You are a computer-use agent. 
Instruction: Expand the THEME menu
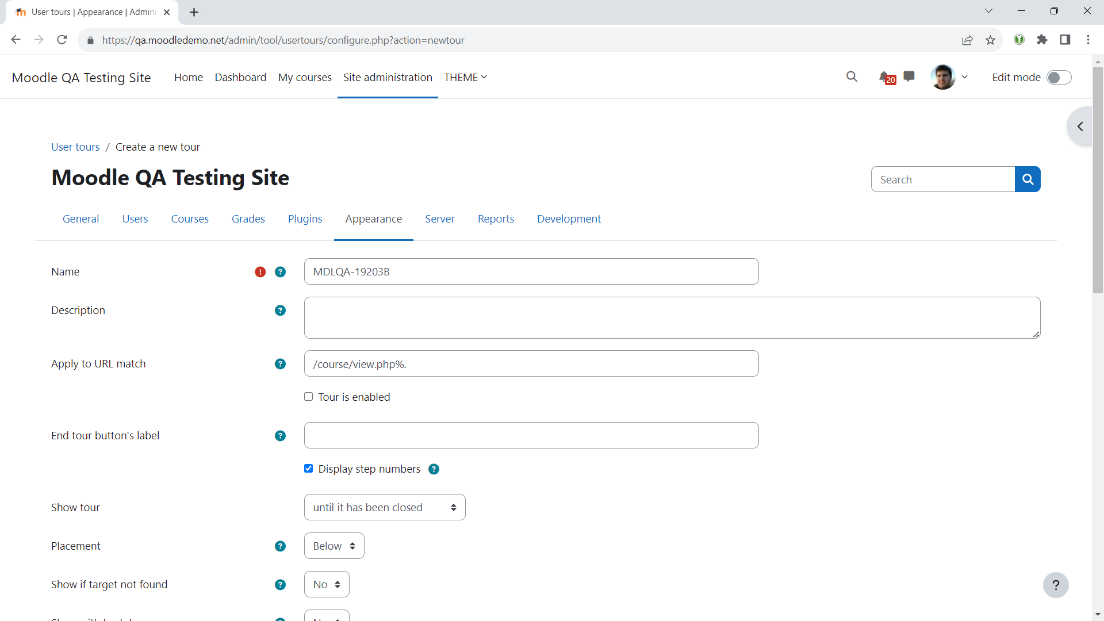[x=465, y=78]
